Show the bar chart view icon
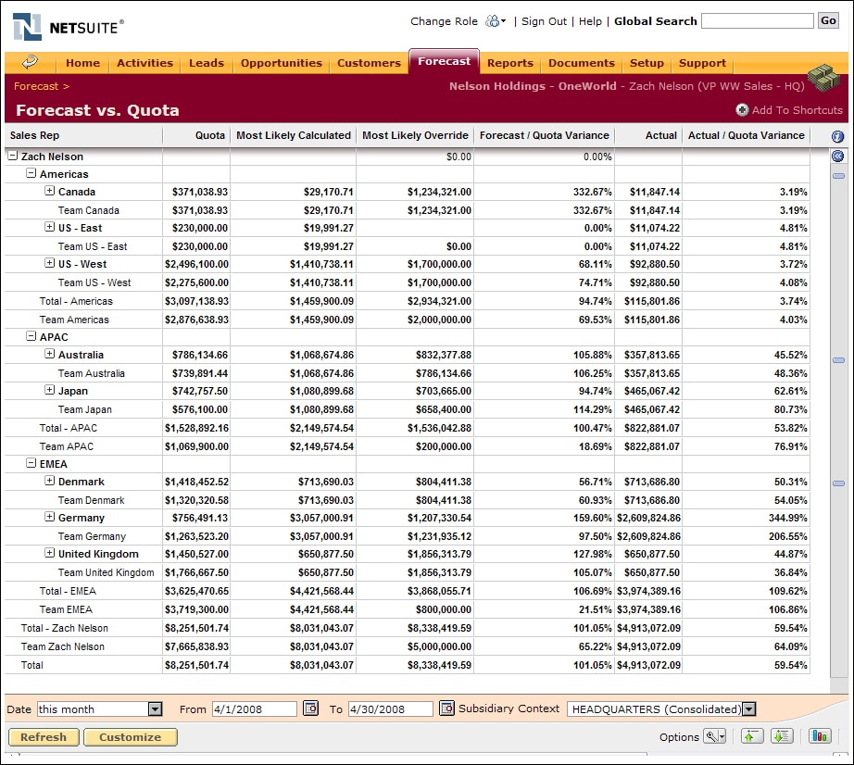Image resolution: width=854 pixels, height=765 pixels. click(x=820, y=736)
